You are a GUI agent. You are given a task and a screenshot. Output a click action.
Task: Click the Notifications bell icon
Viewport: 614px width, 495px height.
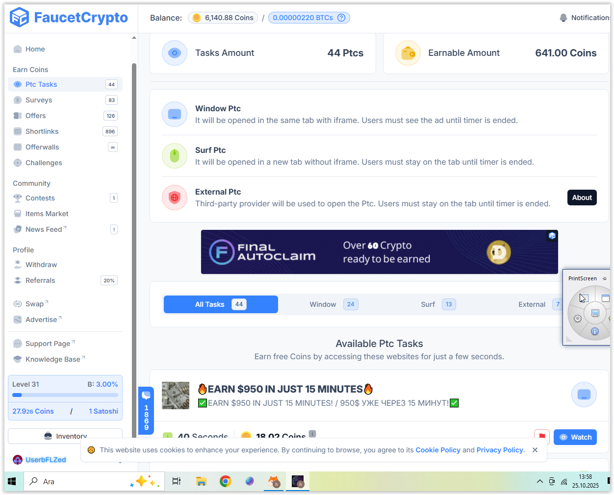point(563,18)
